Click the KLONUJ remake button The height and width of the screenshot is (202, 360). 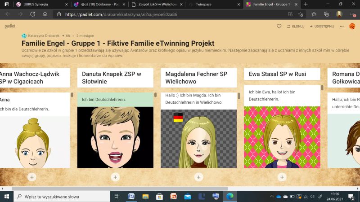(x=295, y=26)
